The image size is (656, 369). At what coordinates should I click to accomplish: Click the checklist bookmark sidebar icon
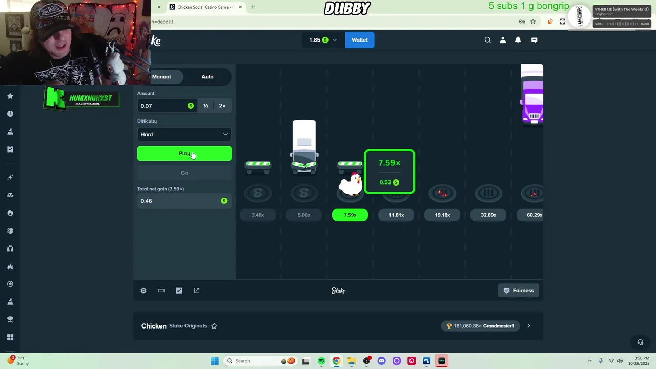10,149
